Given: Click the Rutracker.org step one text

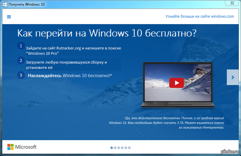Looking at the screenshot, I should coord(74,51).
